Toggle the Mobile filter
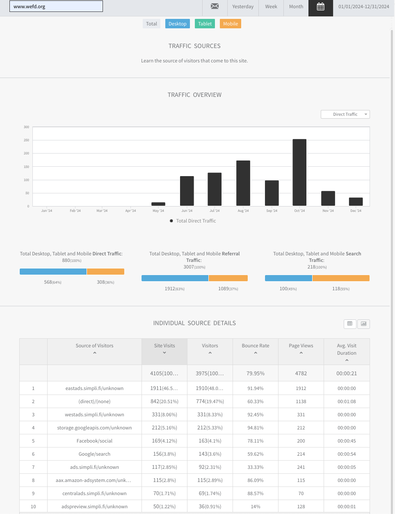Viewport: 395px width, 514px height. tap(231, 24)
